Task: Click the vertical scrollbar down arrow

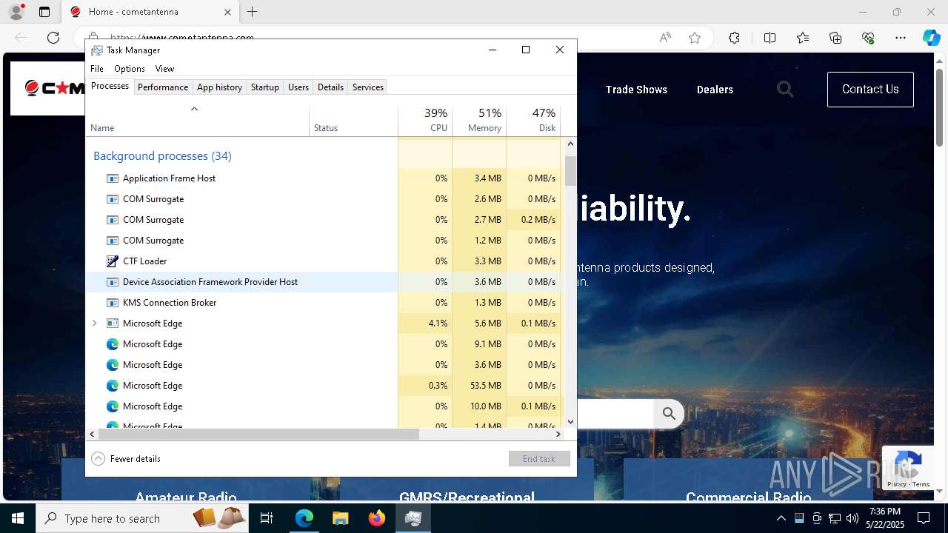Action: click(x=570, y=422)
